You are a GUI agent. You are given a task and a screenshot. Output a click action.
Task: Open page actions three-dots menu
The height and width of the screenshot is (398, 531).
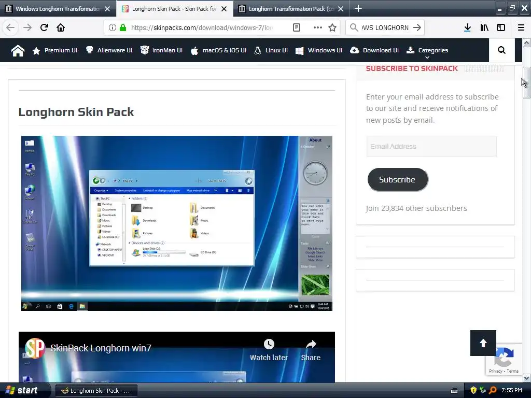317,27
